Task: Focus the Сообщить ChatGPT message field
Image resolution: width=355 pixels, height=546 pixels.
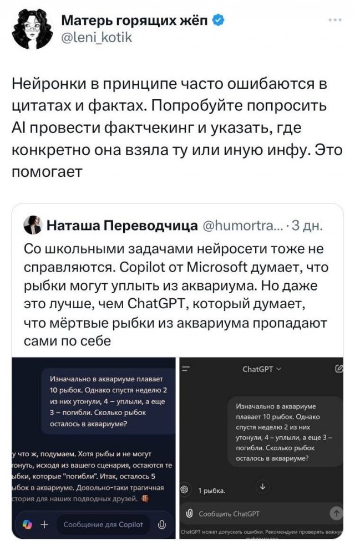Action: (255, 513)
